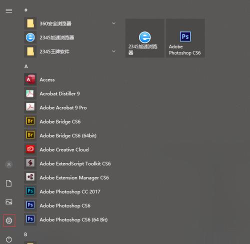
Task: Expand the 360安全浏览器 folder chevron
Action: coord(113,23)
